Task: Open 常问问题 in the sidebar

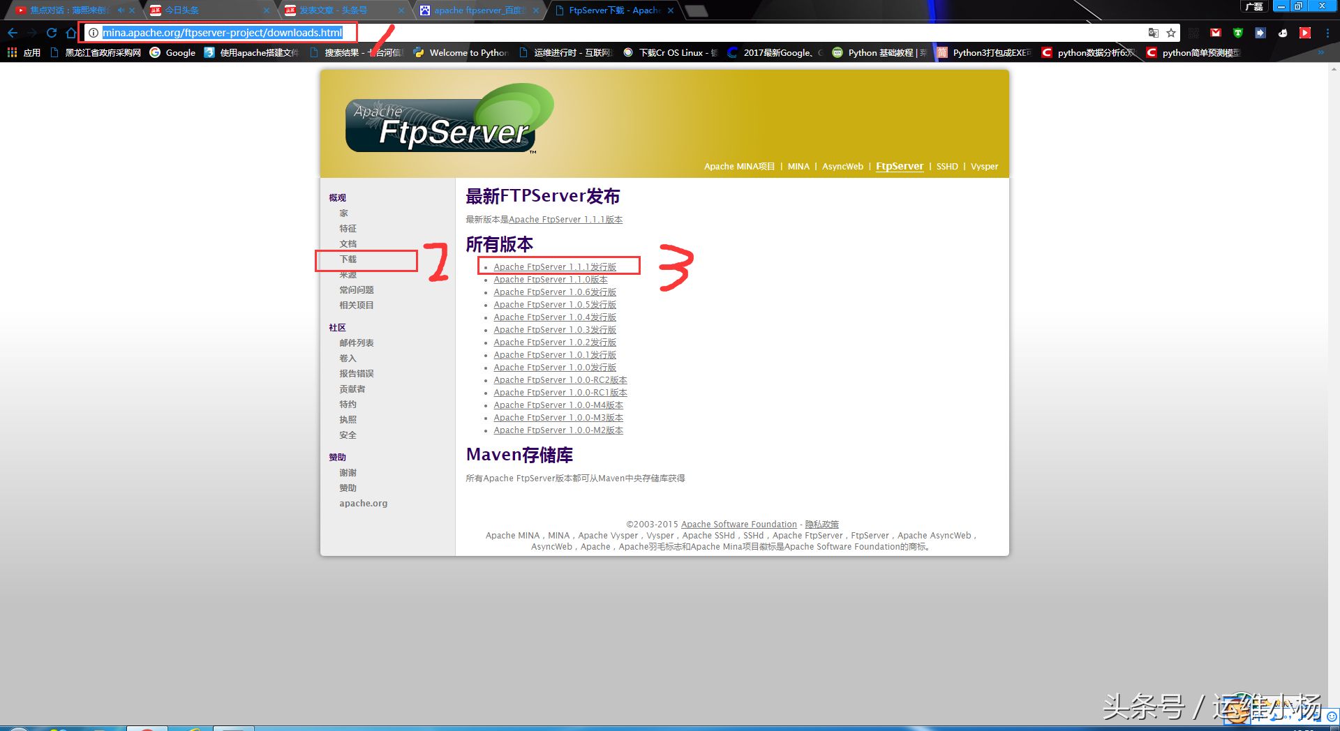Action: click(x=357, y=290)
